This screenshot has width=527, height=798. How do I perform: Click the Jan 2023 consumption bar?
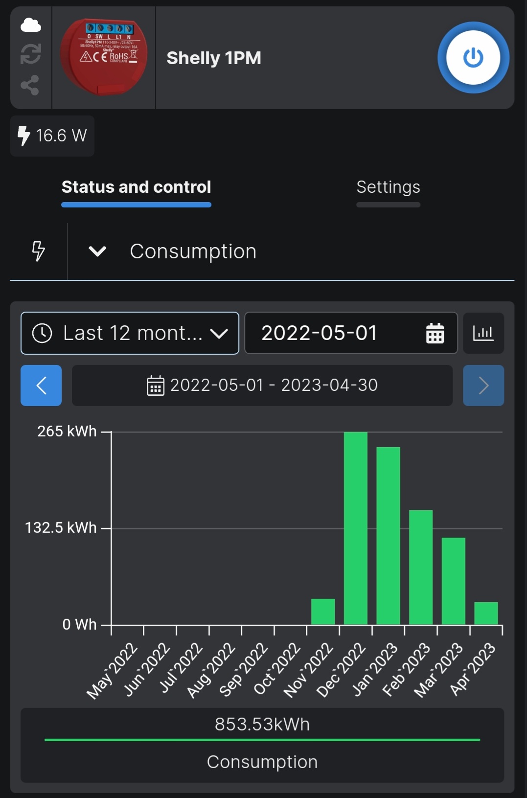(x=388, y=536)
